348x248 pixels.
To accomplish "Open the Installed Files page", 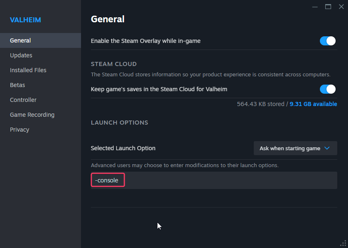I will point(28,70).
